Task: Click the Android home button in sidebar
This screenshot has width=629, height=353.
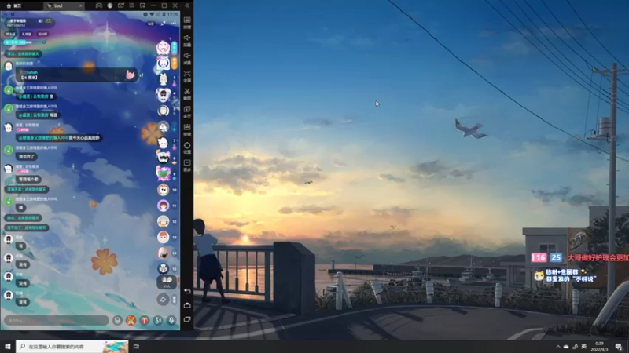Action: tap(187, 305)
